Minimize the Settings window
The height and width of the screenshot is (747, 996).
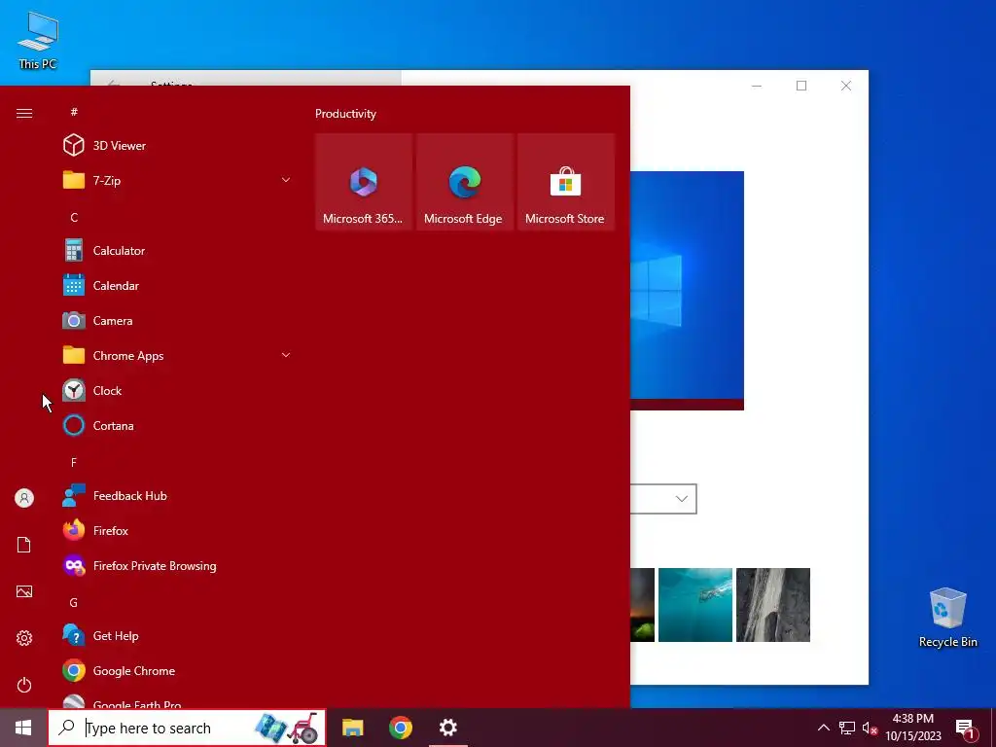tap(757, 86)
